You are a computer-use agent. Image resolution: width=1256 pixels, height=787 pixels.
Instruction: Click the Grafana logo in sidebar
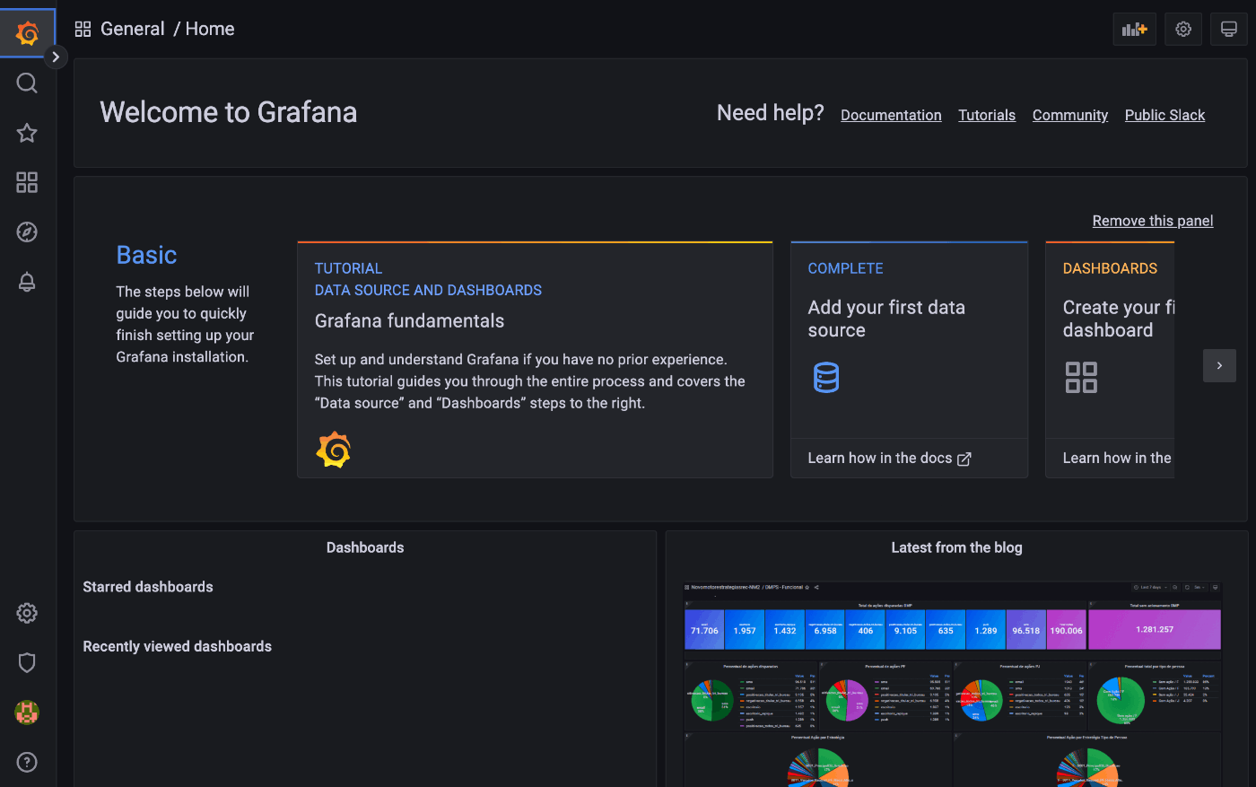coord(27,33)
